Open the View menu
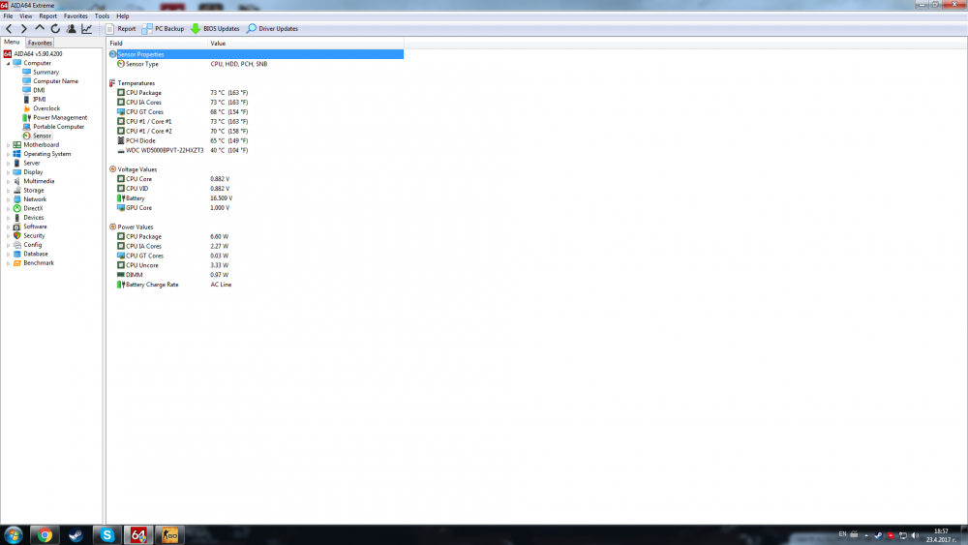968x545 pixels. [x=26, y=16]
